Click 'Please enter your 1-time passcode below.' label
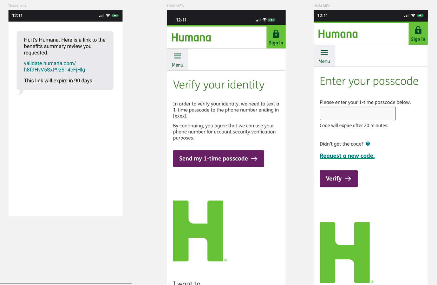The width and height of the screenshot is (437, 285). coord(365,102)
